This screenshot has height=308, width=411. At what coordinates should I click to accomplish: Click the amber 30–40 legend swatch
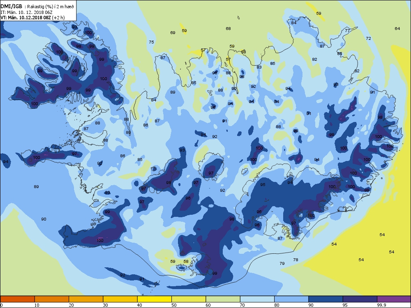tap(120, 299)
